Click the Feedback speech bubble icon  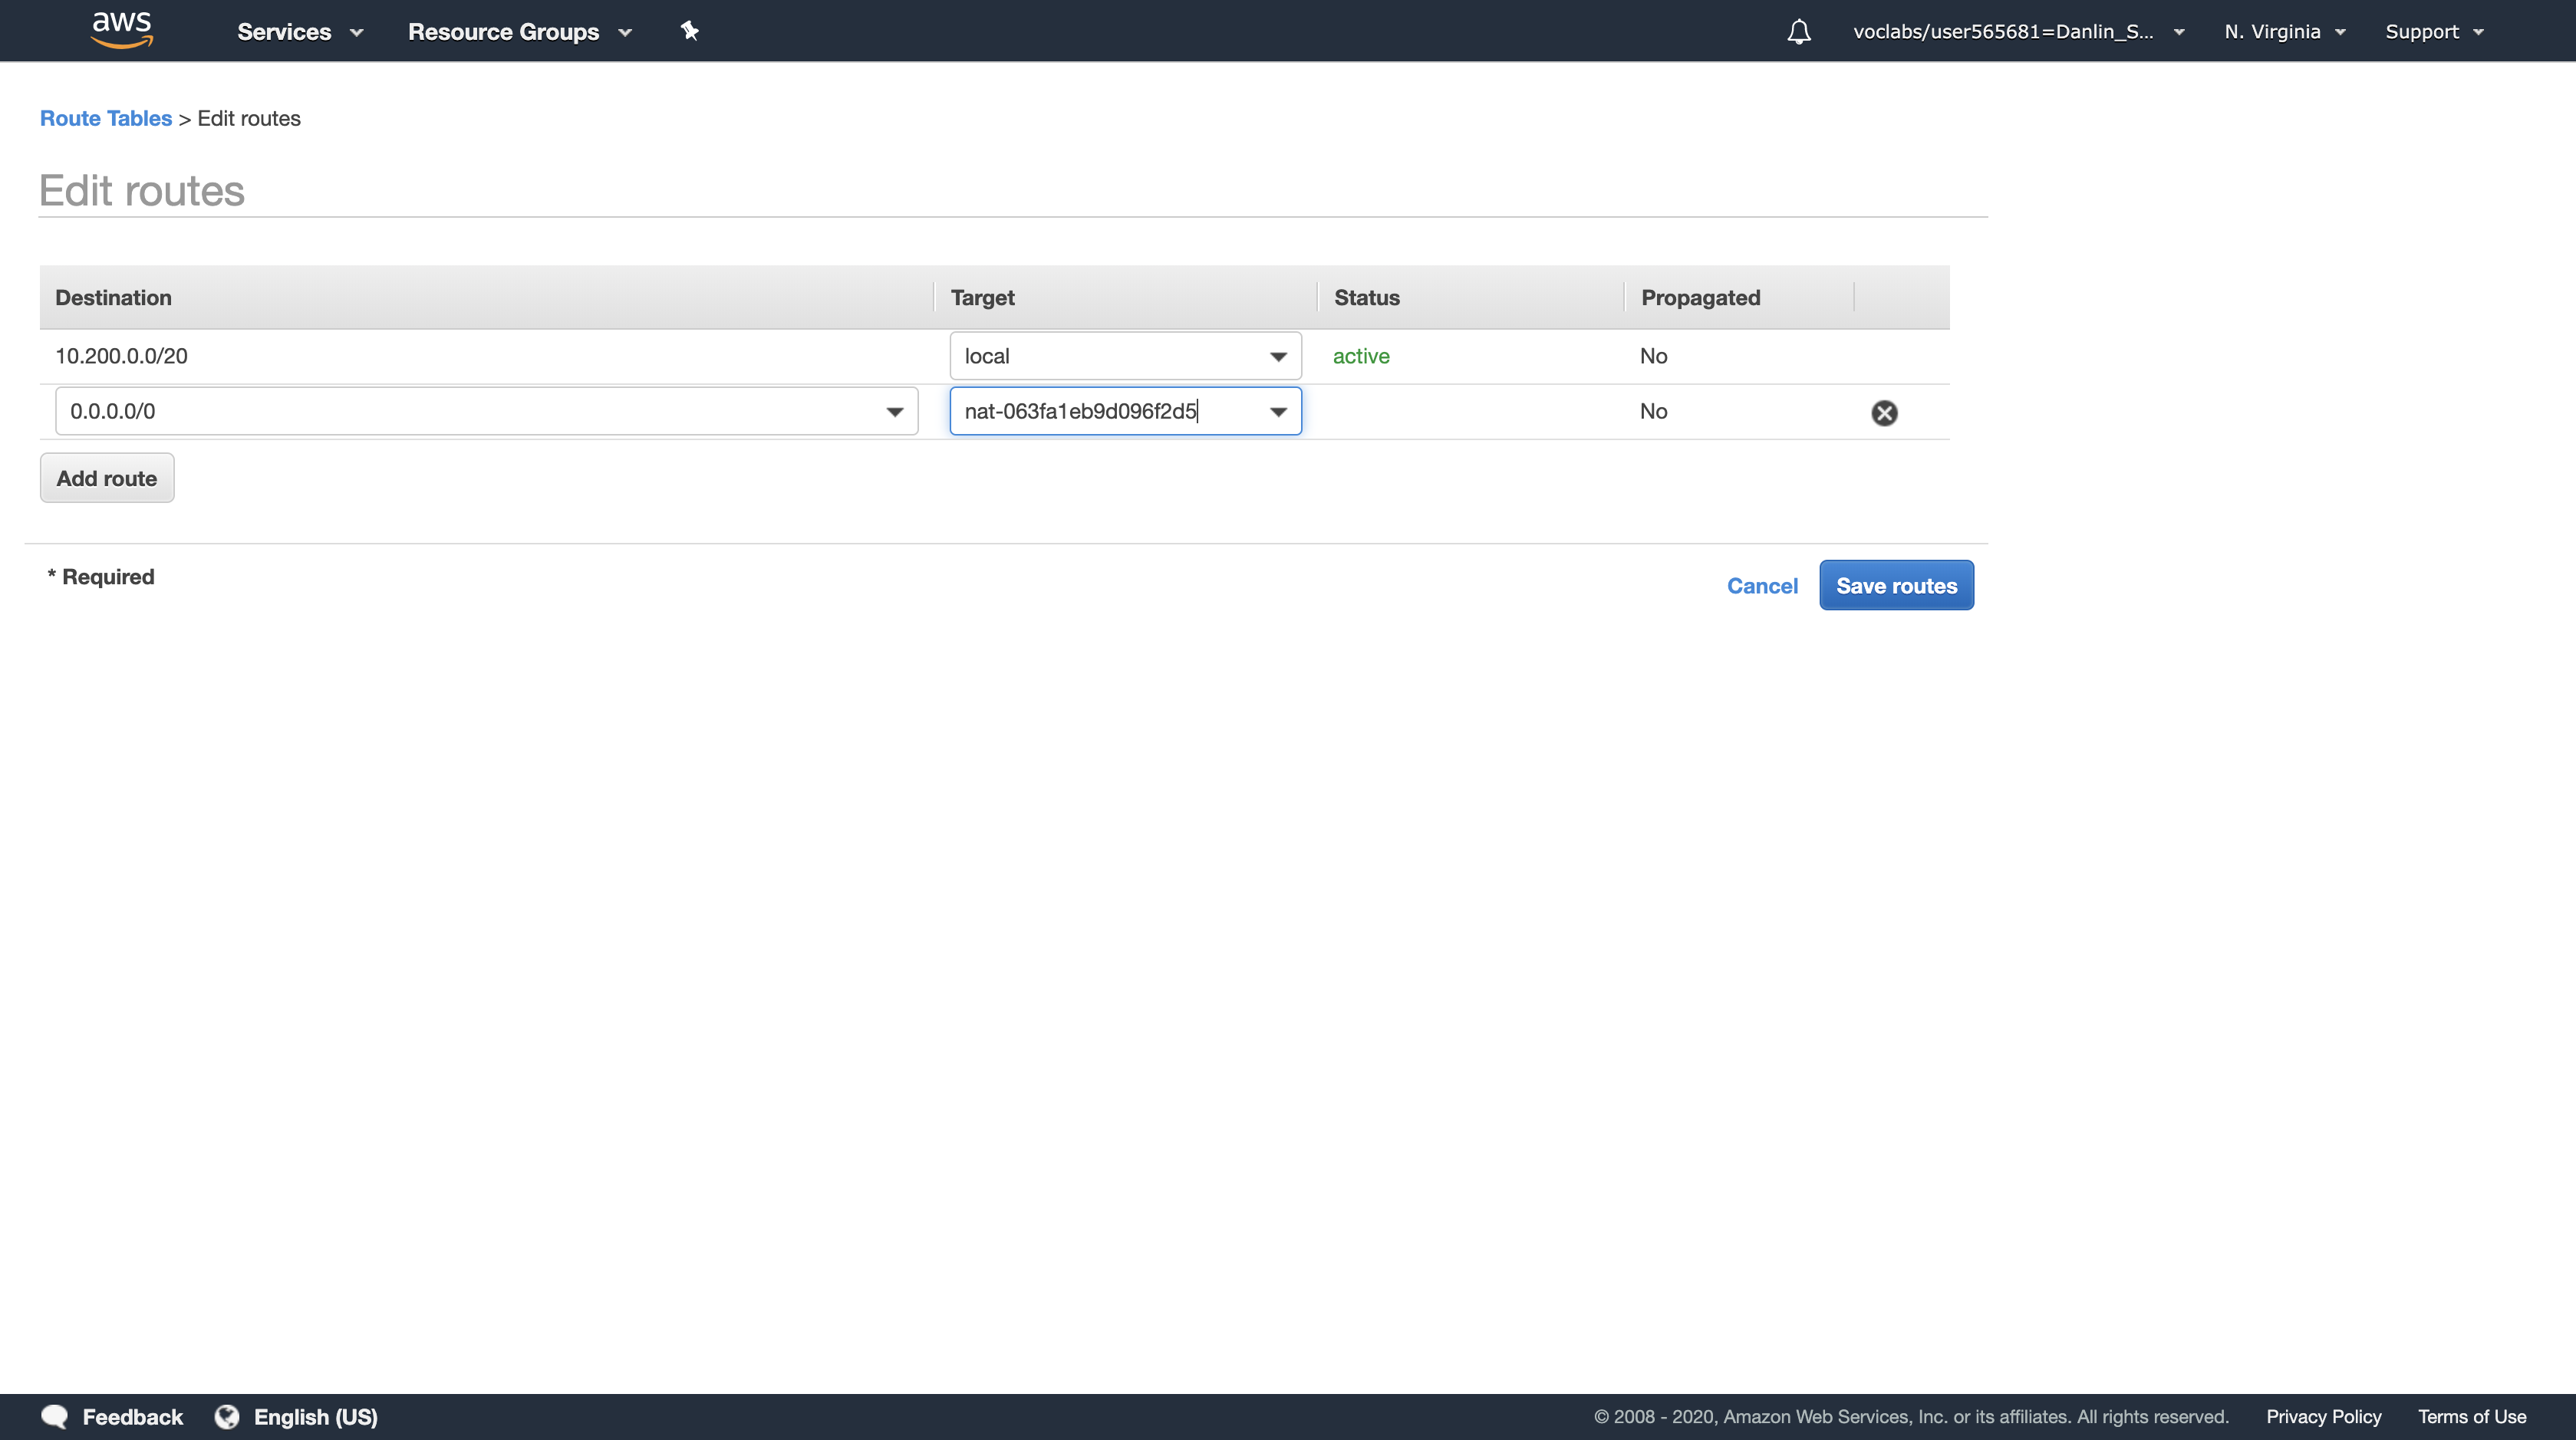pyautogui.click(x=54, y=1416)
